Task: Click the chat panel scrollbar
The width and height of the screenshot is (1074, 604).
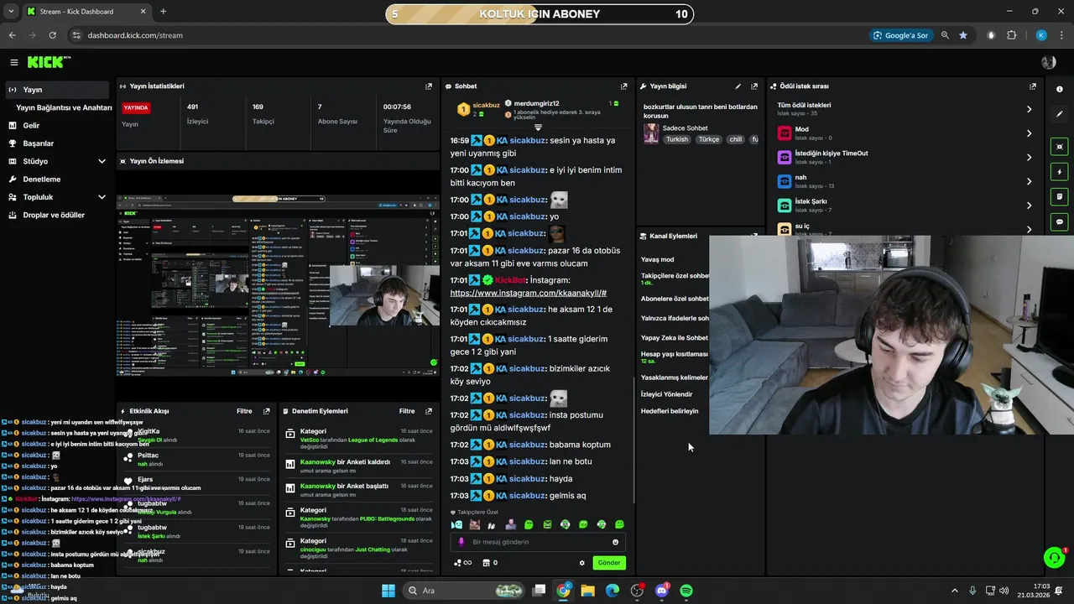Action: tap(634, 440)
